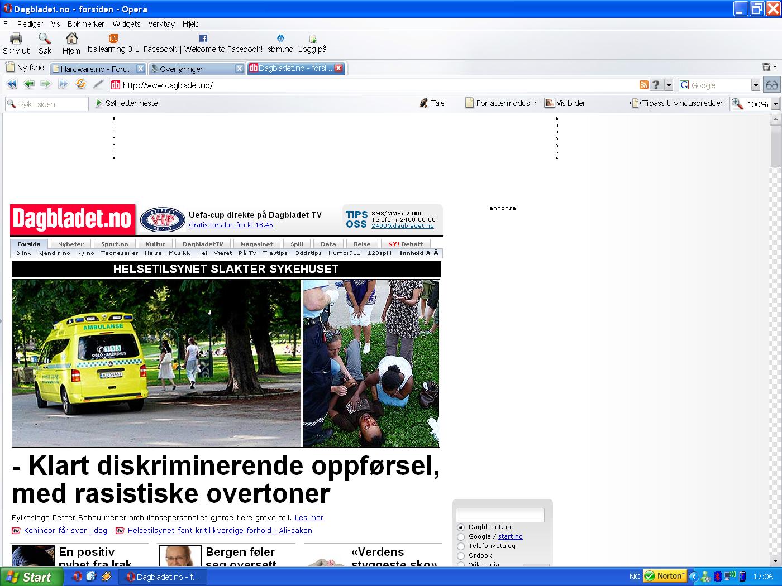The image size is (782, 586).
Task: Click the Tale voice icon
Action: (x=424, y=103)
